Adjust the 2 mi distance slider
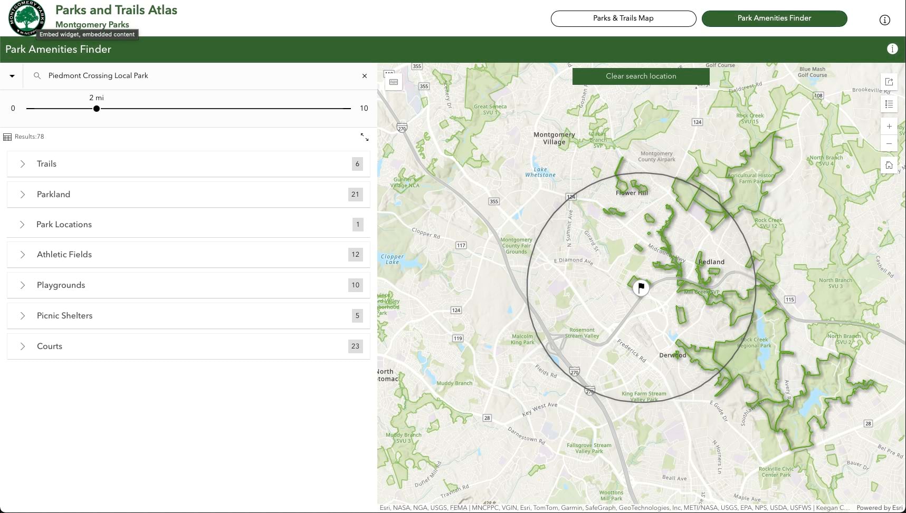Image resolution: width=906 pixels, height=513 pixels. [97, 108]
